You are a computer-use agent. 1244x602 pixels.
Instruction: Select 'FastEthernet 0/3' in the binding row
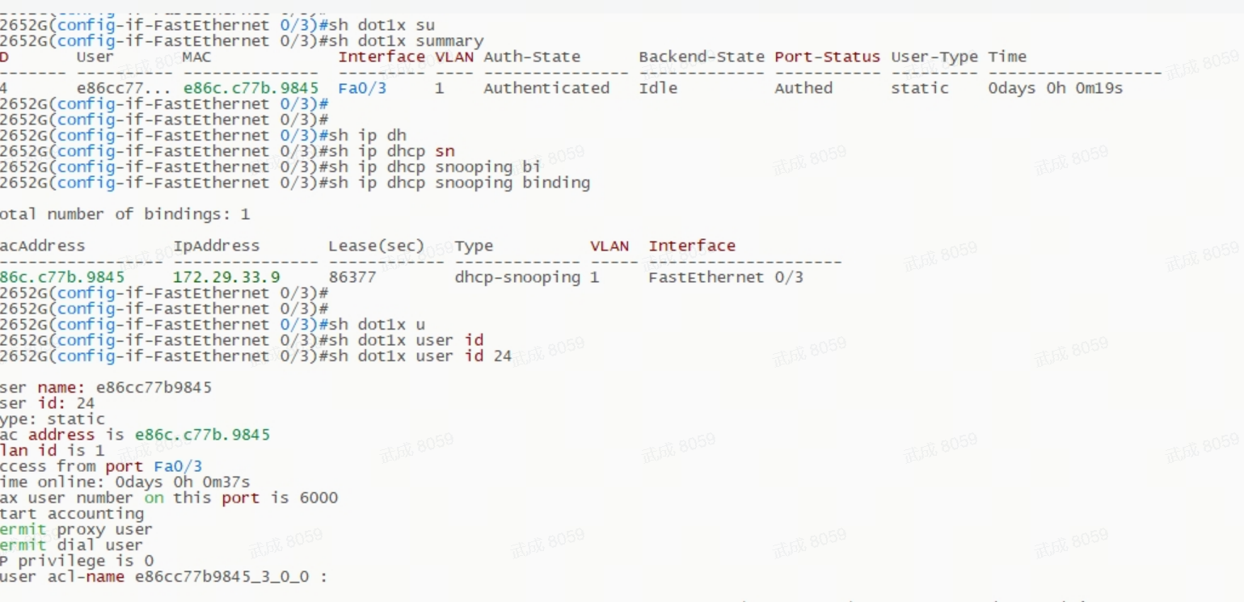pyautogui.click(x=726, y=277)
